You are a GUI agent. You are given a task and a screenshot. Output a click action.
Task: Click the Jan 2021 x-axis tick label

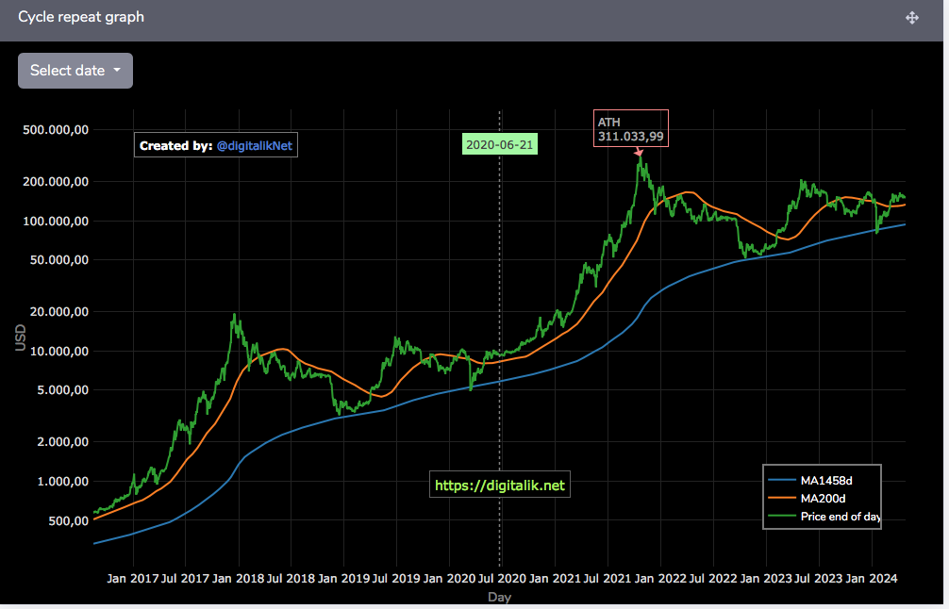555,578
